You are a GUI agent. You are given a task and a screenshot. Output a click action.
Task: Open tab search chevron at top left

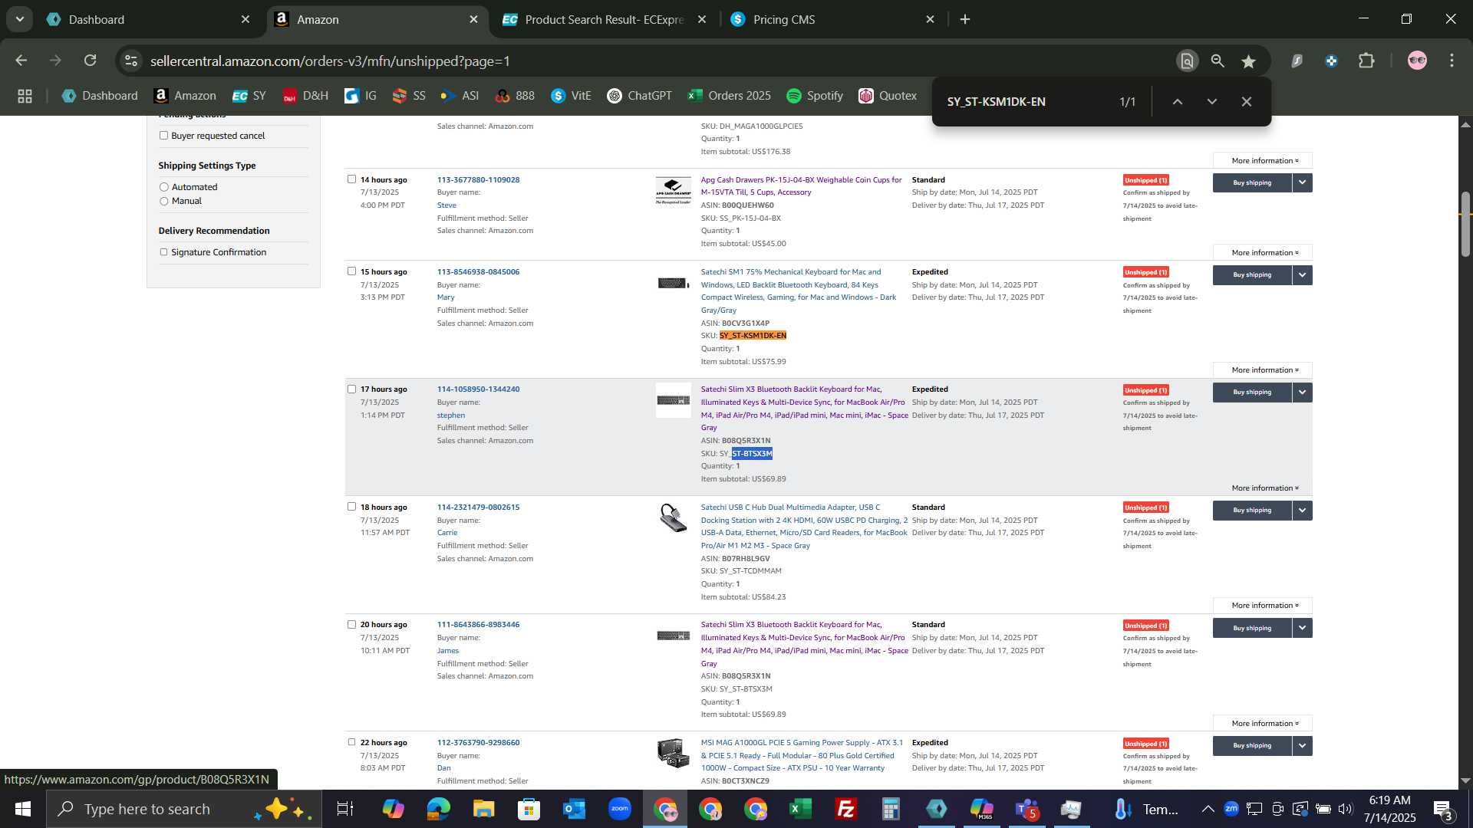pos(19,19)
